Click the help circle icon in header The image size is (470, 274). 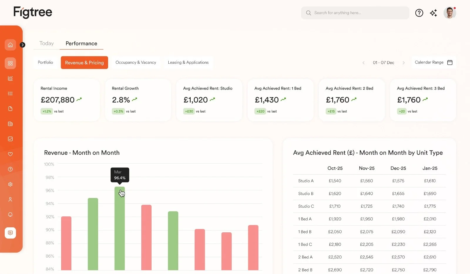click(419, 13)
